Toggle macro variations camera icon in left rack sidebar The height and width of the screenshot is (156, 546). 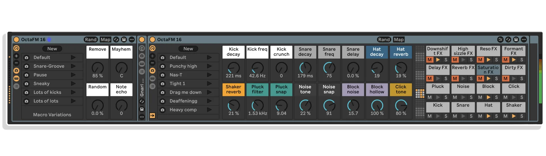tap(16, 70)
